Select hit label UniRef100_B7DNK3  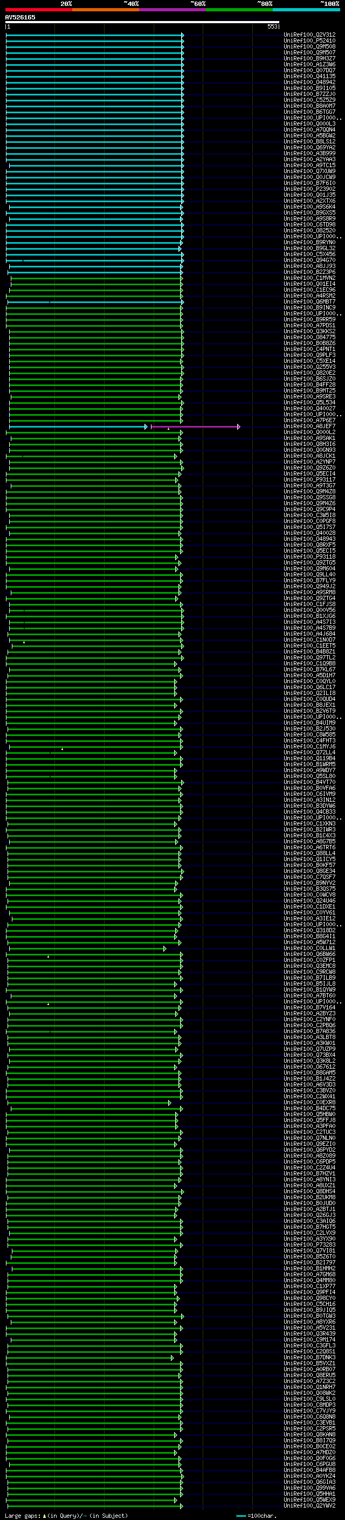pos(309,1357)
